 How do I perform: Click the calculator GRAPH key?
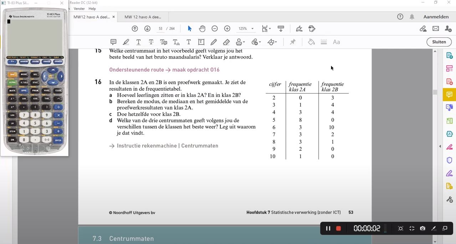pos(58,62)
